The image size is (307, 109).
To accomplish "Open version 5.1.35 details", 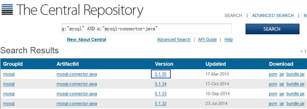I will point(160,74).
